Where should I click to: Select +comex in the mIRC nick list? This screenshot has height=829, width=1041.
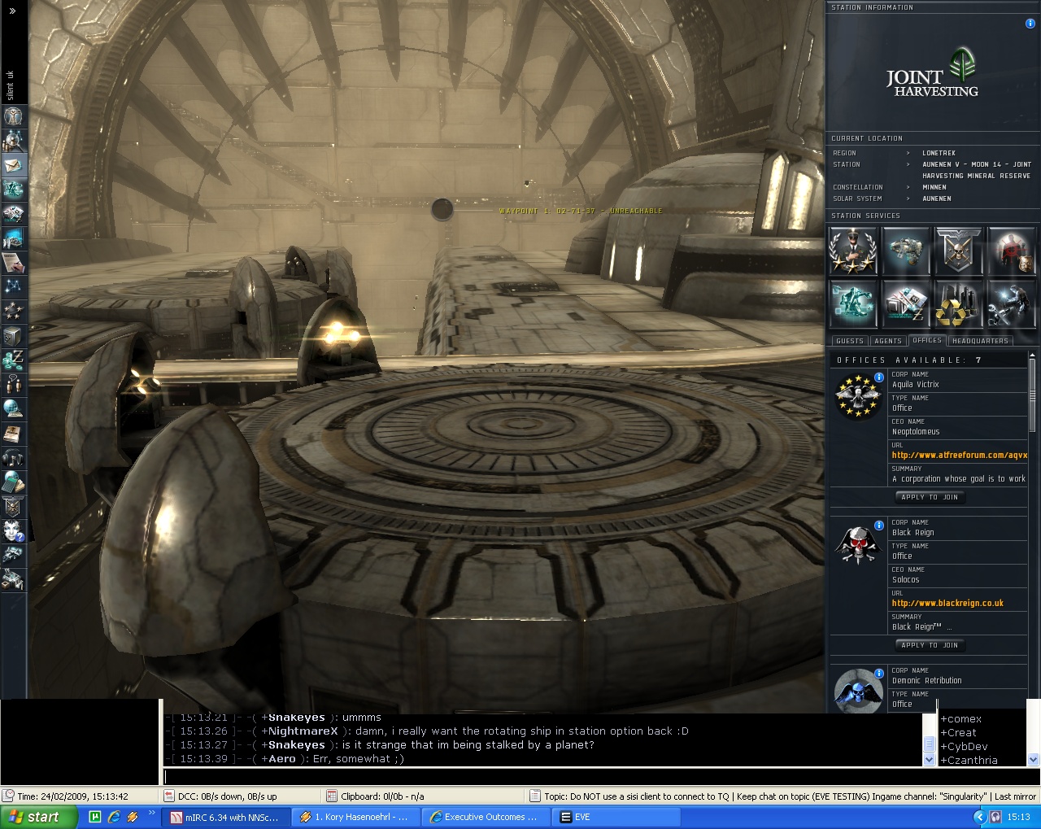tap(960, 719)
